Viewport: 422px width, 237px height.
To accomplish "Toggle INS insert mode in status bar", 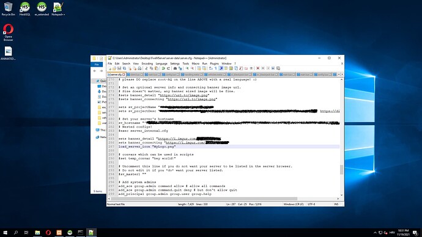I will [336, 204].
